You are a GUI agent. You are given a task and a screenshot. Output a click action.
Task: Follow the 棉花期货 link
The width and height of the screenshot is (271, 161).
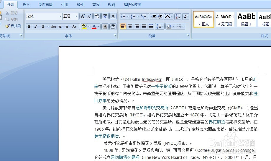[x=217, y=122]
